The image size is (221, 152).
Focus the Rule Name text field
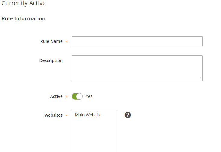137,41
